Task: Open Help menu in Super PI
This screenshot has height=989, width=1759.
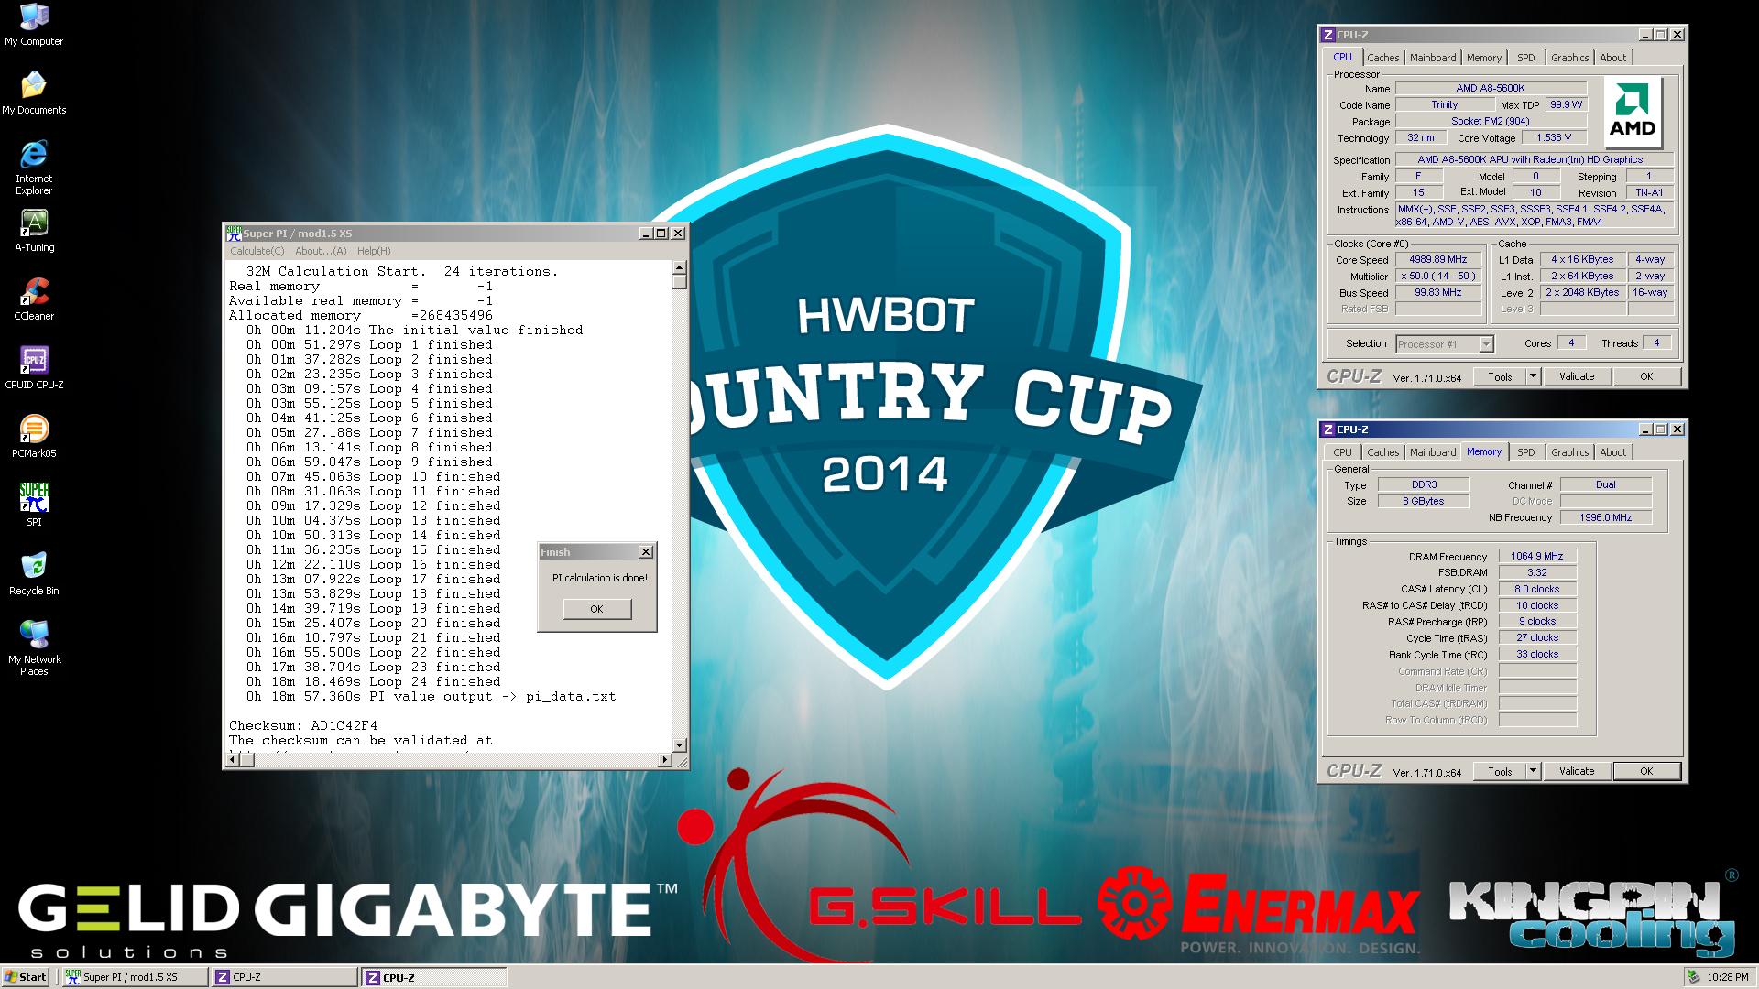Action: [x=374, y=251]
